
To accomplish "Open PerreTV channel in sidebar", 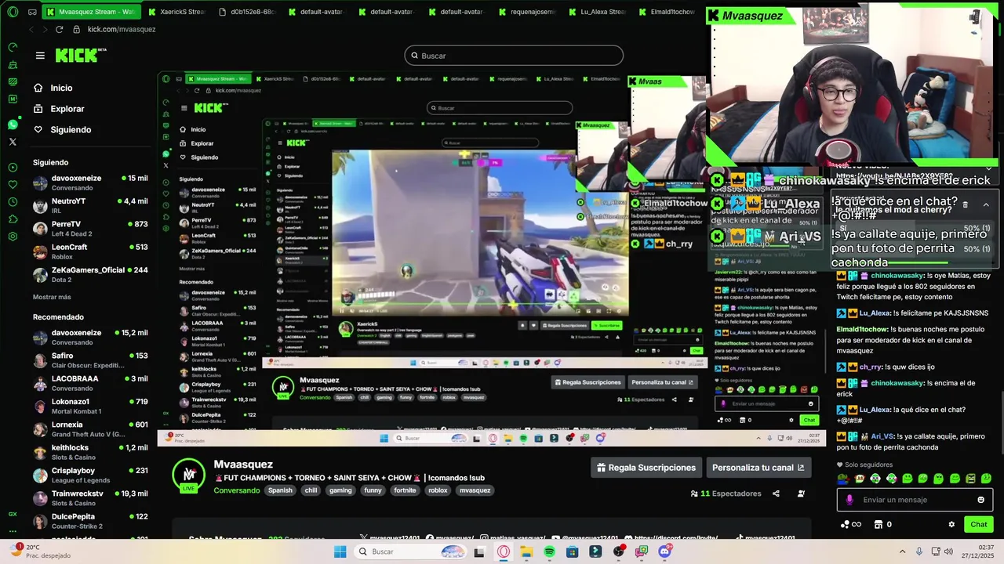I will point(90,228).
